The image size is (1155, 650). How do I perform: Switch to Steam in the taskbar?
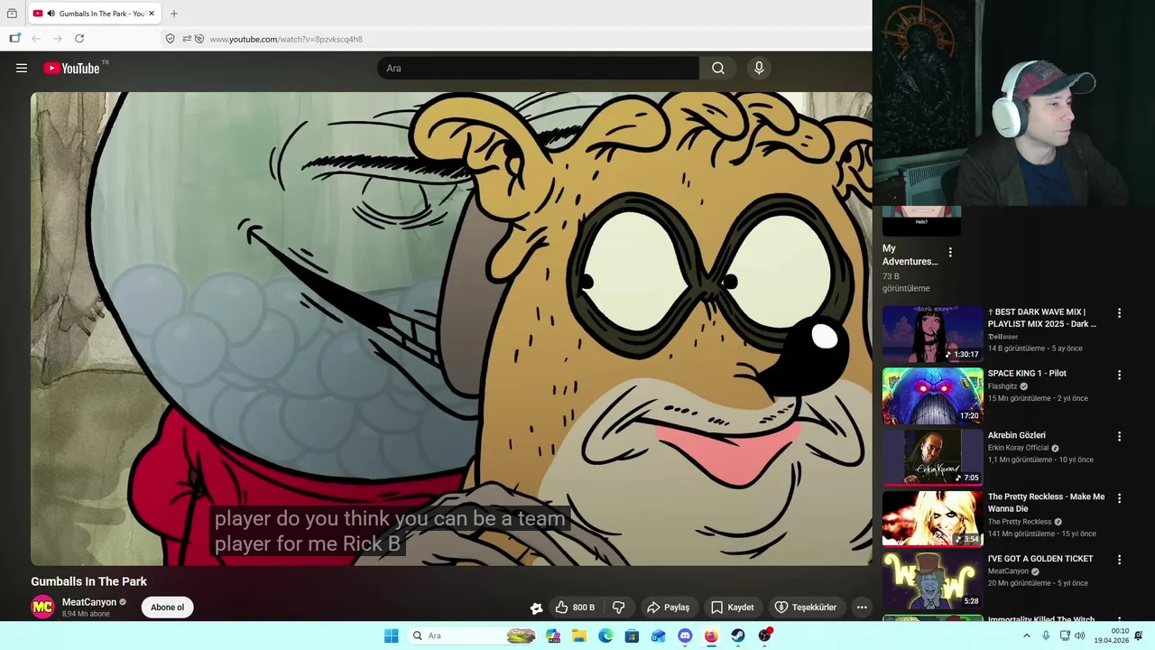(737, 636)
